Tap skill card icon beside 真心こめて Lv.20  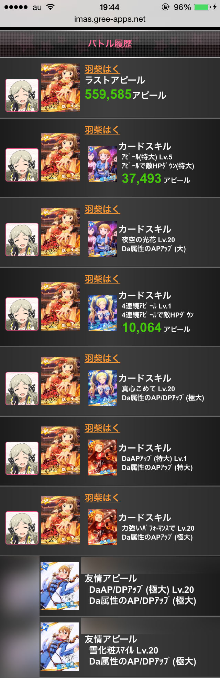click(102, 388)
